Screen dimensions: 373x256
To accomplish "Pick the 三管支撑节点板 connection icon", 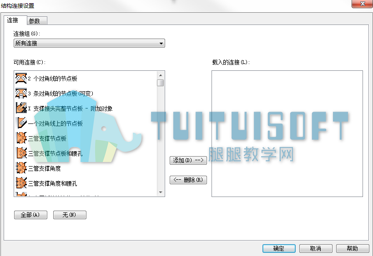I will (21, 138).
